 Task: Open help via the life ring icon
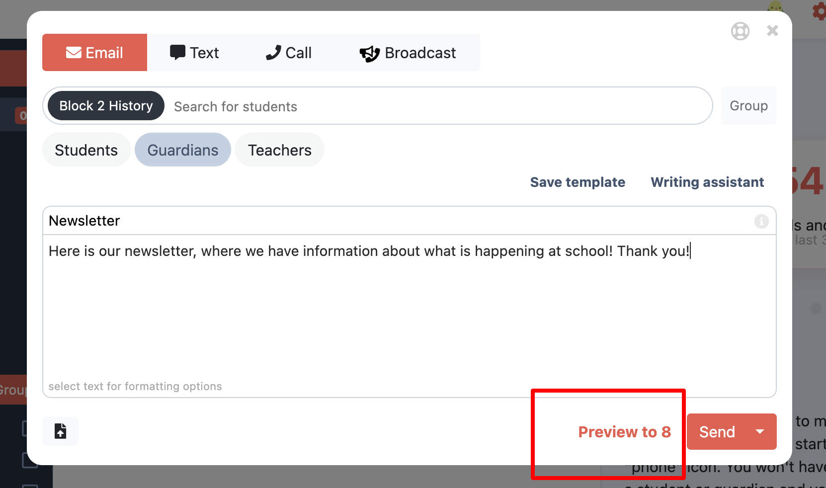[740, 31]
